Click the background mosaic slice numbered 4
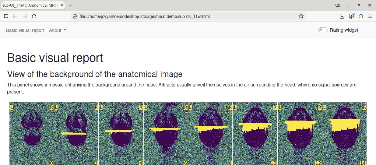 click(x=121, y=134)
